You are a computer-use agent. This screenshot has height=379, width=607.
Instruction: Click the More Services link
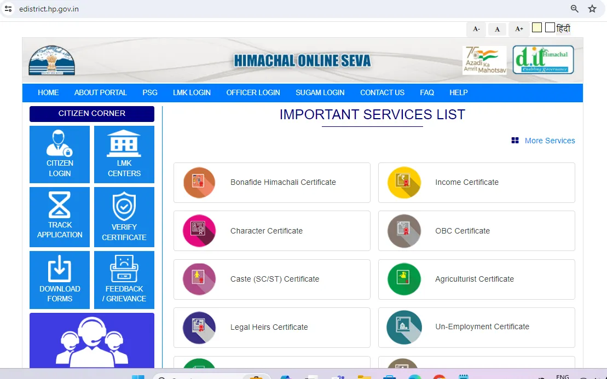point(550,141)
